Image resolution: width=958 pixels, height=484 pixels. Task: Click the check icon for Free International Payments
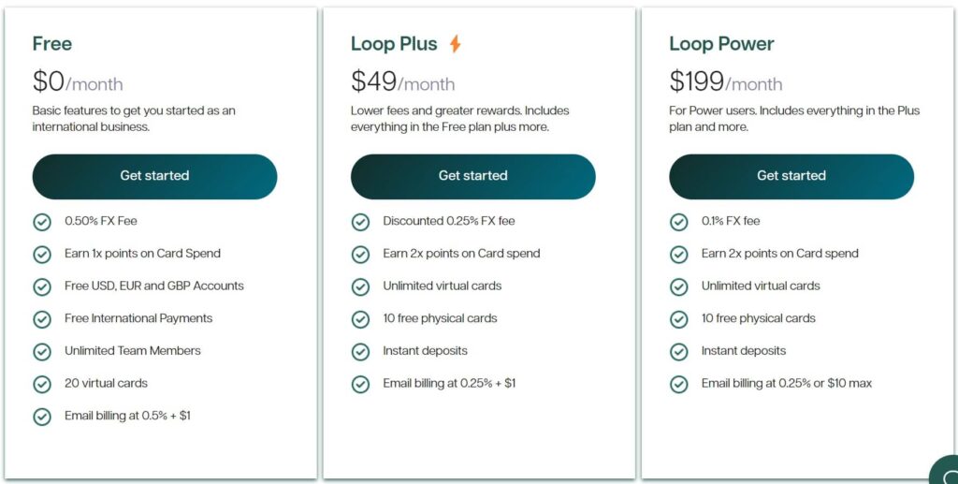[x=42, y=319]
